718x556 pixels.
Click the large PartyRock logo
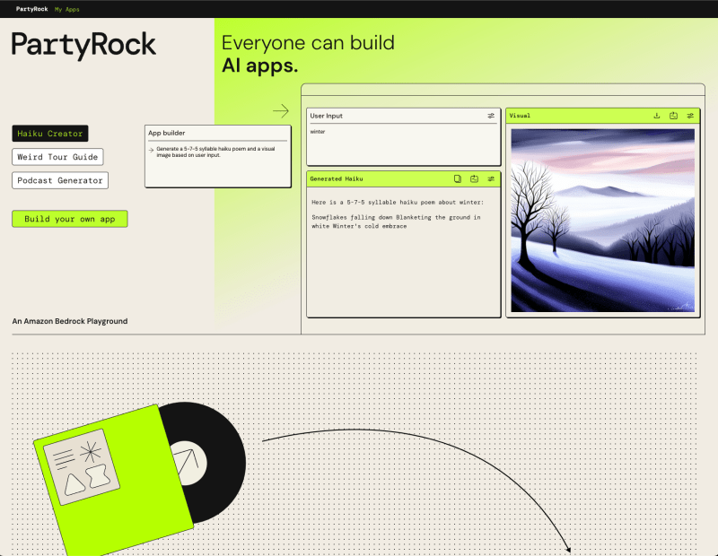[83, 46]
